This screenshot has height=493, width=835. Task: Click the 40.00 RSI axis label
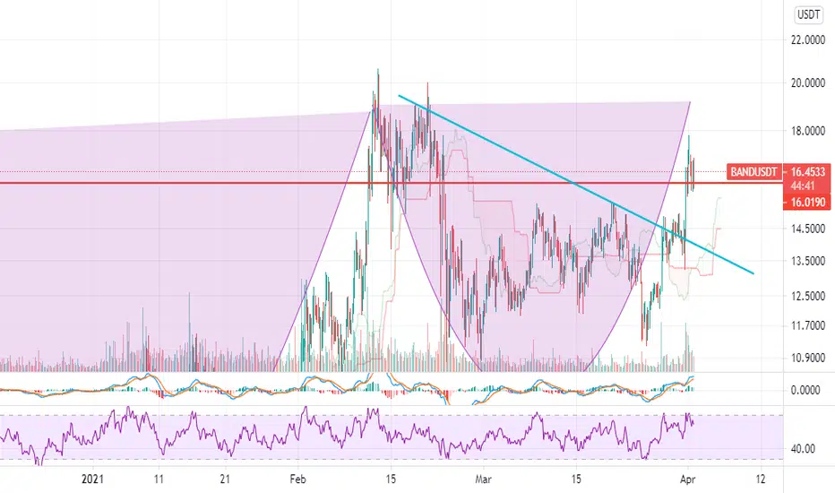tap(803, 449)
